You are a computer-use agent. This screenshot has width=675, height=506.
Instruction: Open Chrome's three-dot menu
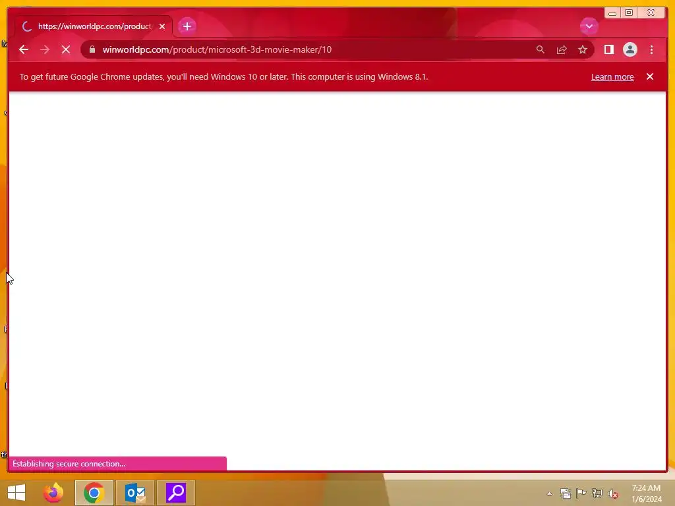click(651, 49)
